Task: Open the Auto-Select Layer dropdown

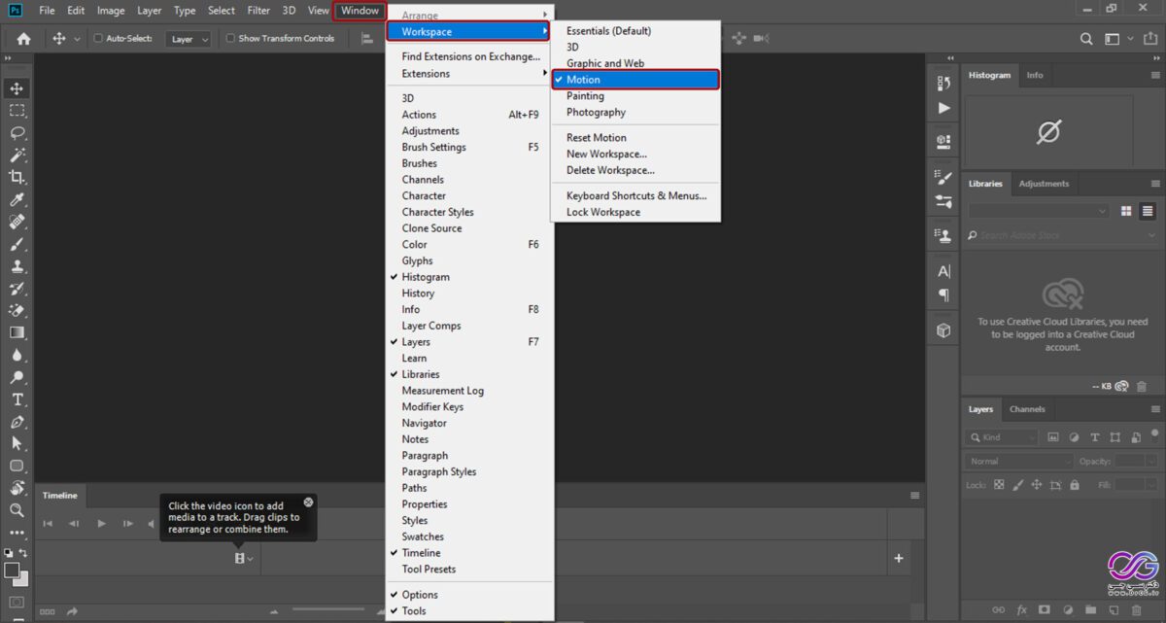Action: pos(189,39)
